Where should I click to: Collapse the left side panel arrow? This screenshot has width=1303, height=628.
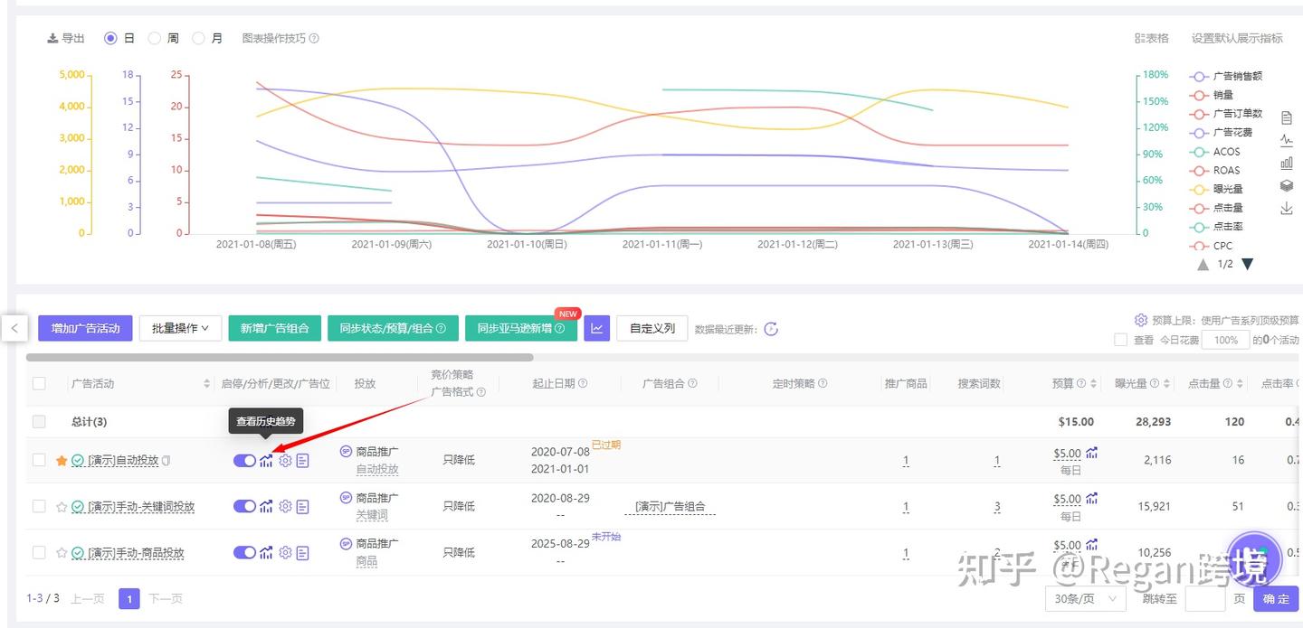pyautogui.click(x=14, y=328)
